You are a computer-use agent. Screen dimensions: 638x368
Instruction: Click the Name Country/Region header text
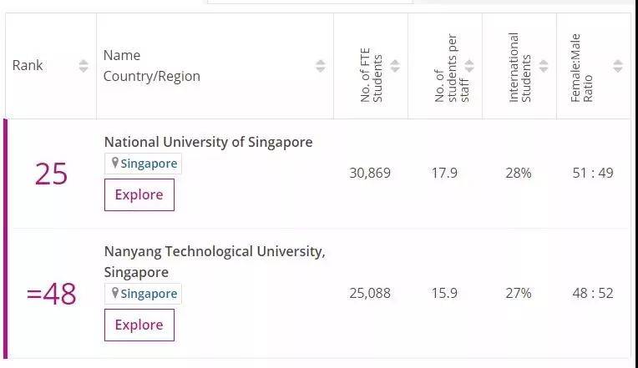click(151, 66)
